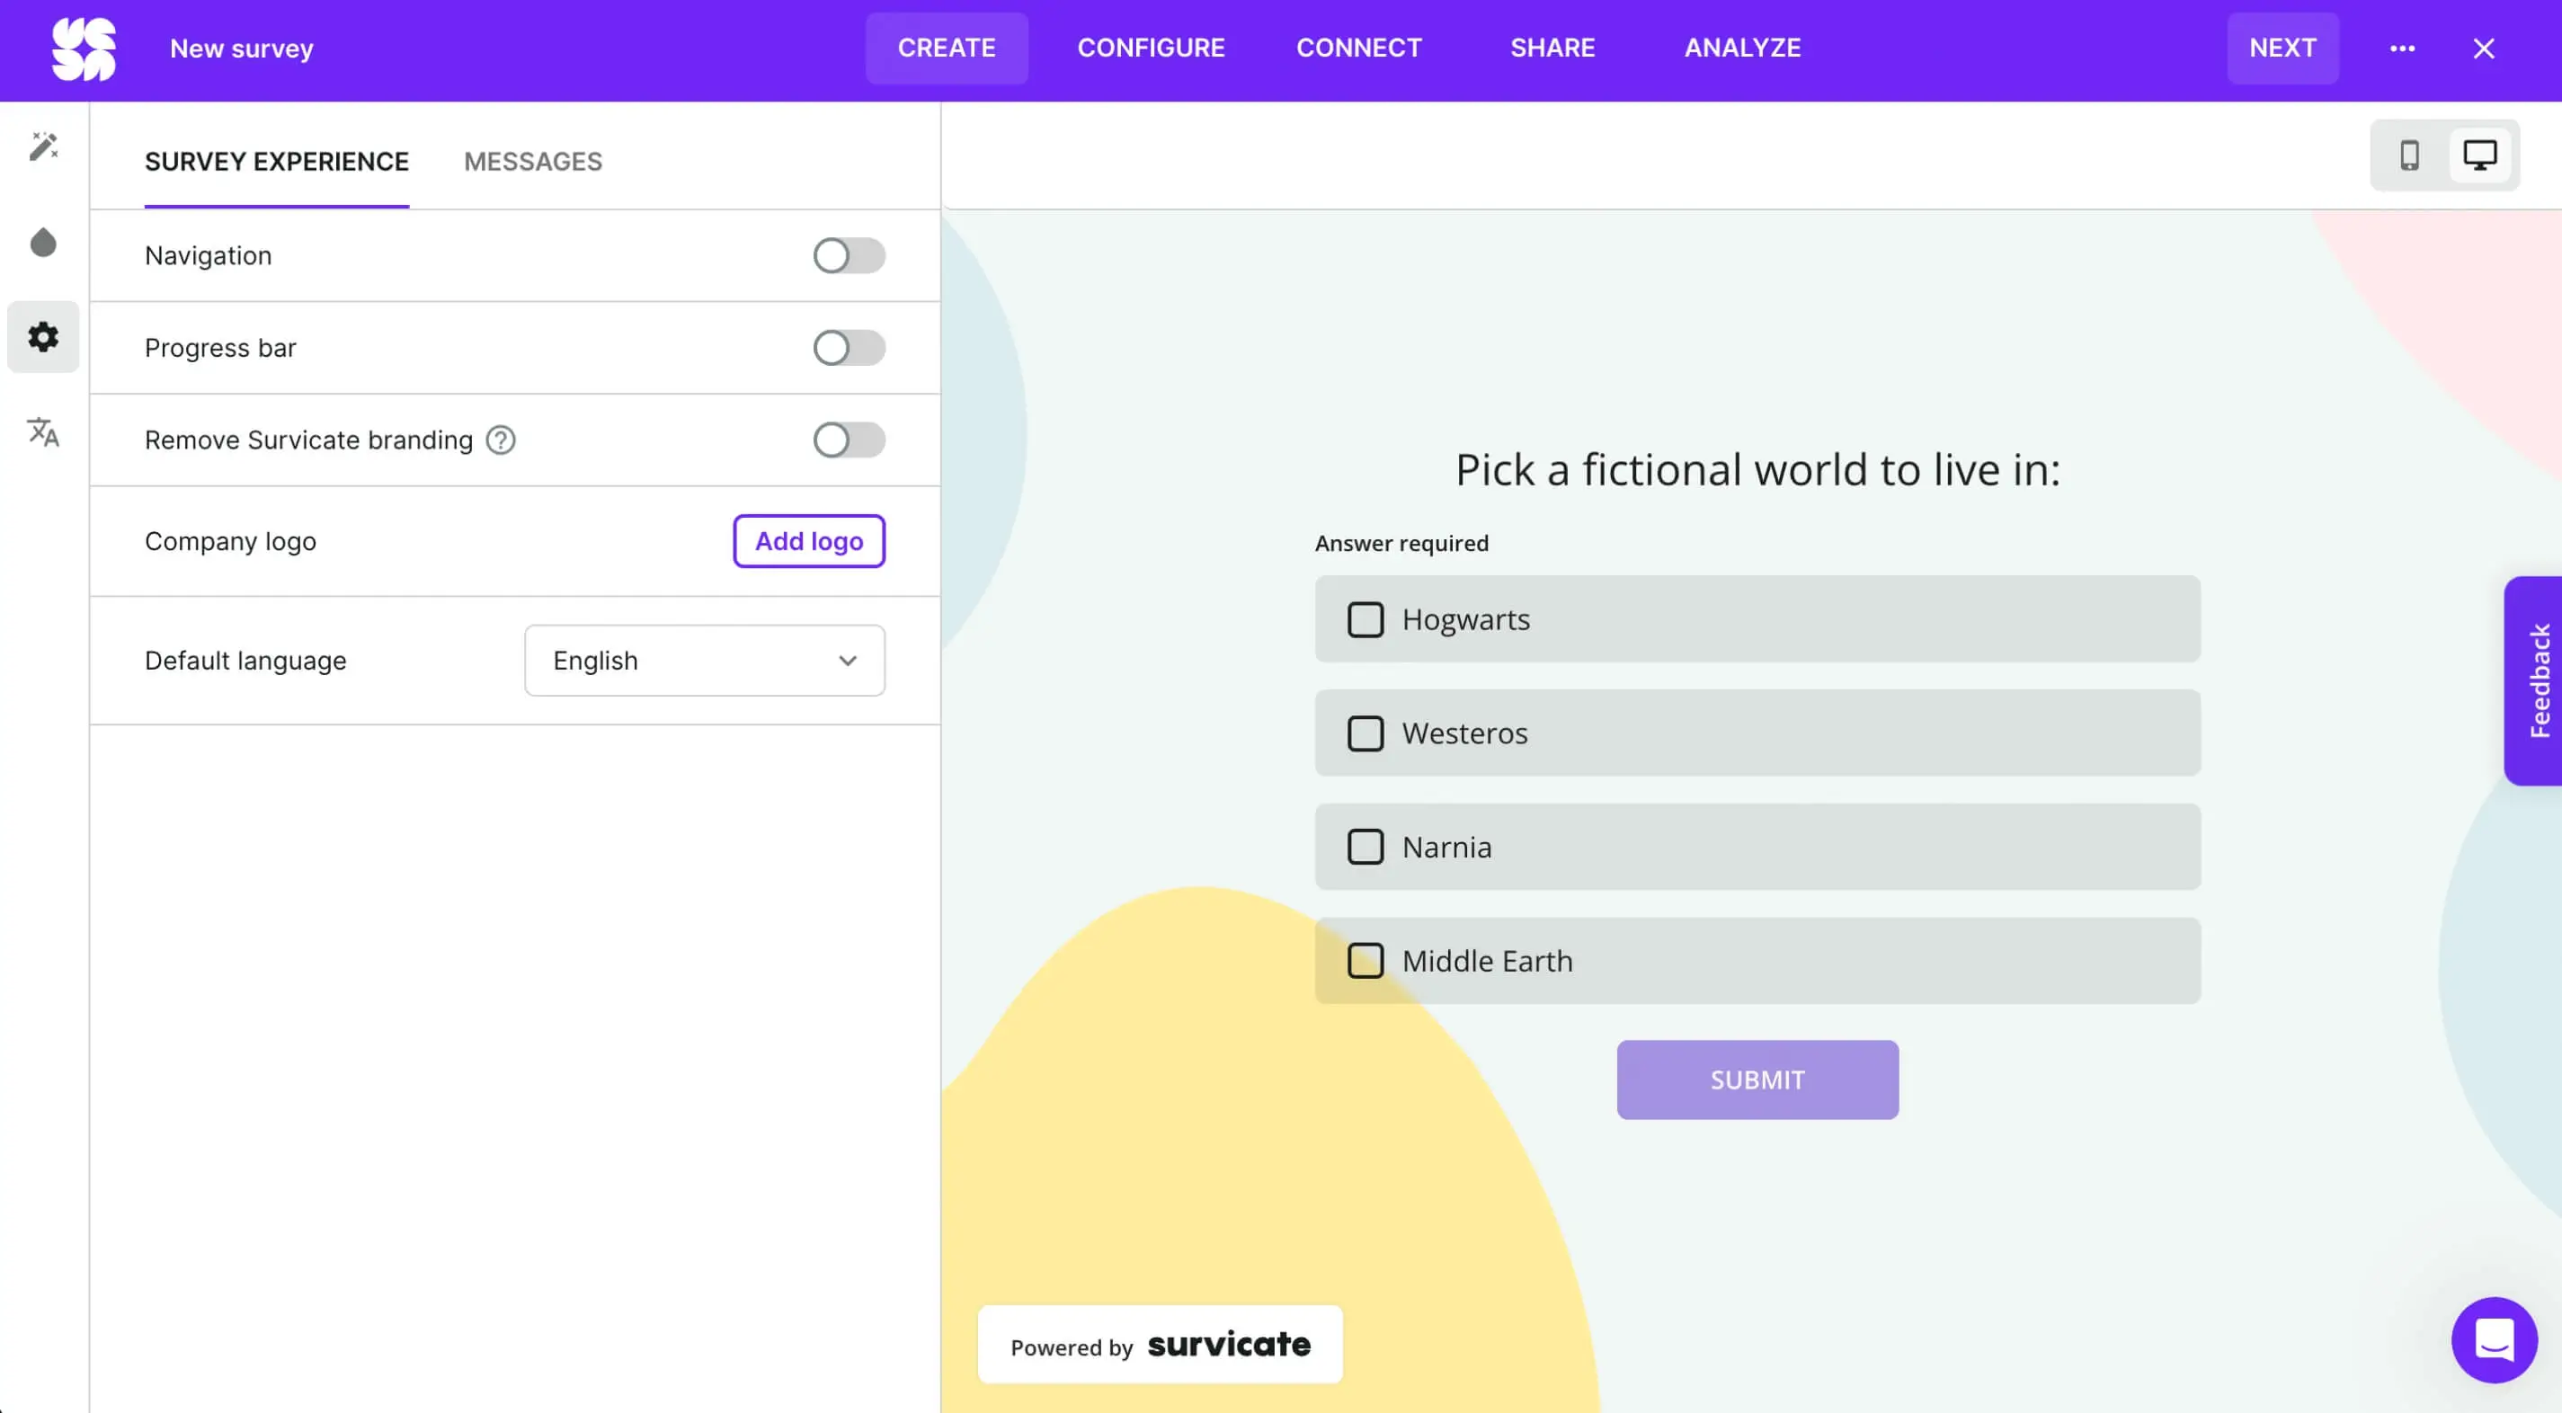This screenshot has height=1413, width=2562.
Task: Click the survey question heading
Action: (x=1757, y=469)
